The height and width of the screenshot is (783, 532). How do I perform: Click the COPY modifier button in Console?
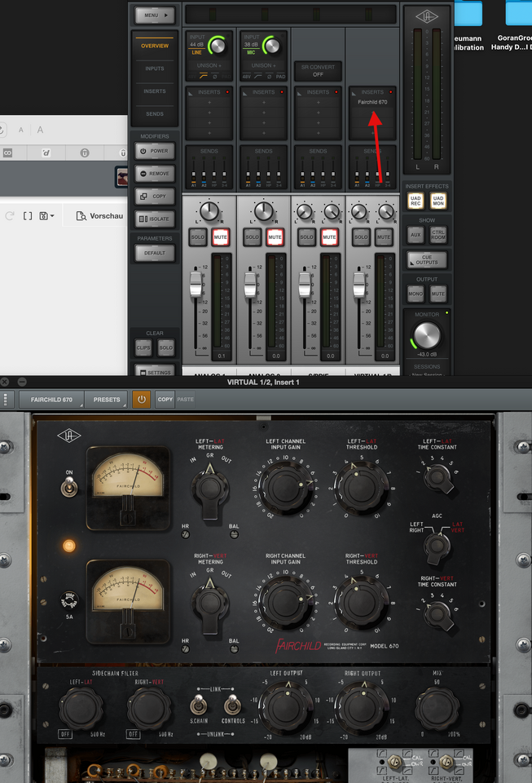pyautogui.click(x=155, y=197)
